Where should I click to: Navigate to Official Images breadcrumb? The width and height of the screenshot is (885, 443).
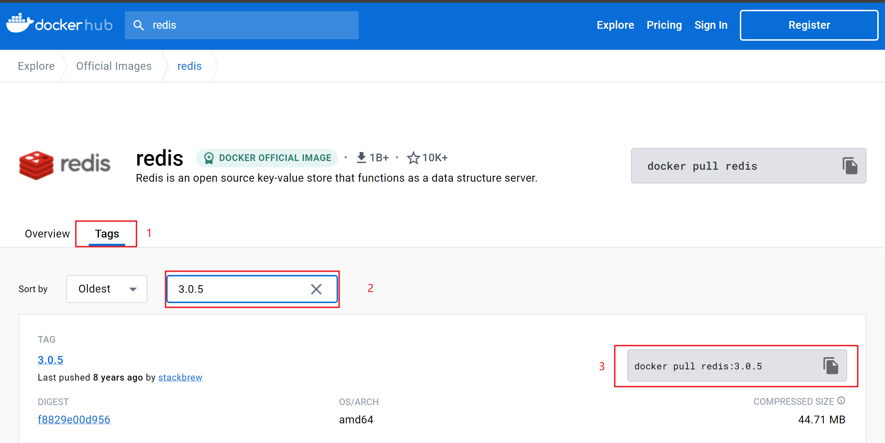pos(114,66)
